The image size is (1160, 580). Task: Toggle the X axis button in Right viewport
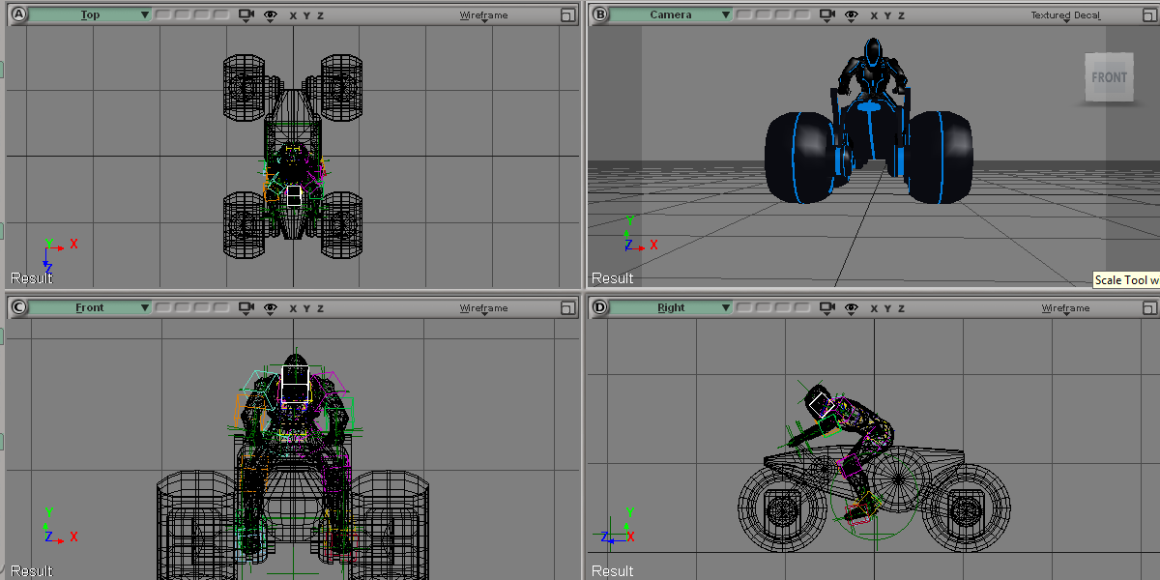click(x=874, y=308)
